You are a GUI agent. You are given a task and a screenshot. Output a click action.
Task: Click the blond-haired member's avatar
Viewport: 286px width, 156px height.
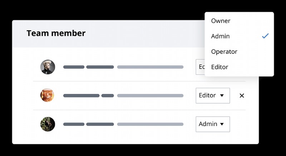[48, 67]
